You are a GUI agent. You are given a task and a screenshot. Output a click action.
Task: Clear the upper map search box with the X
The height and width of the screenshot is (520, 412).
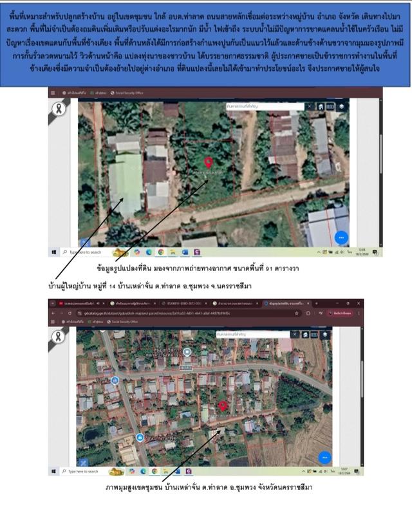pos(309,106)
